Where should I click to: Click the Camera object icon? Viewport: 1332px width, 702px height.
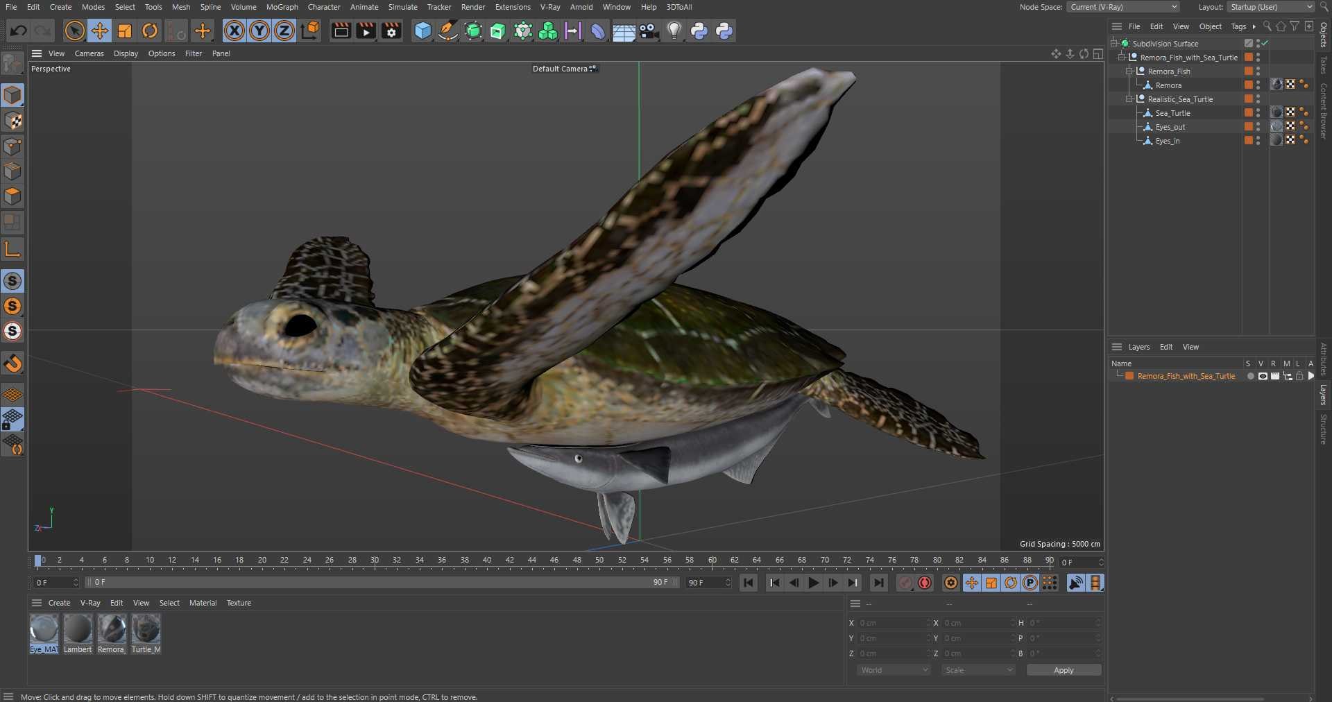click(649, 31)
